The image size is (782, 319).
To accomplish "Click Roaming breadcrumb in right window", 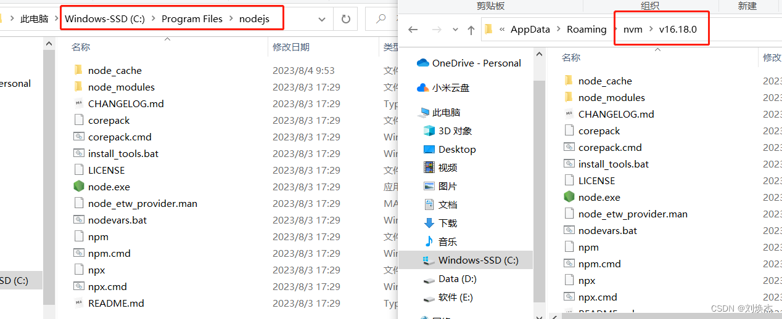I will click(586, 30).
